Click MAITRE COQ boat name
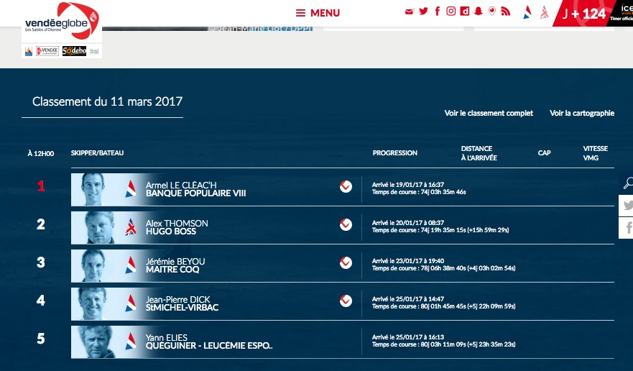The image size is (633, 371). [172, 269]
